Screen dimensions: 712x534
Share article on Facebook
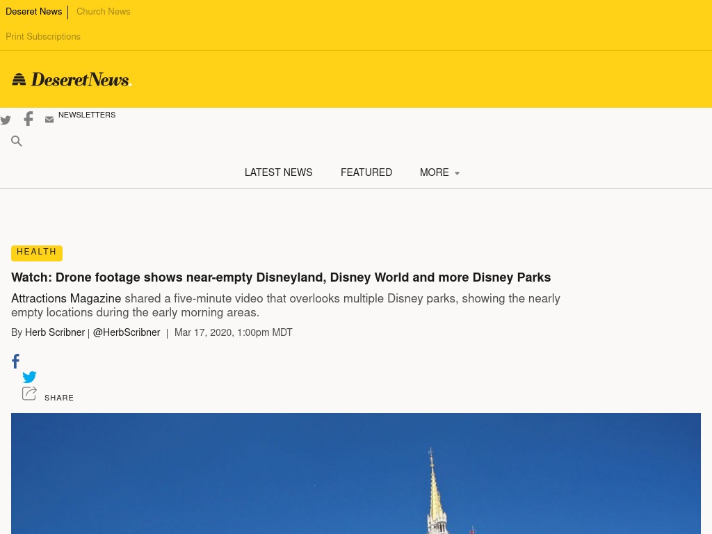click(x=15, y=362)
